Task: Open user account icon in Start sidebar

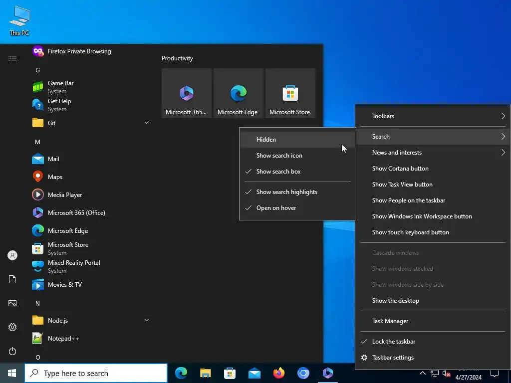Action: [12, 255]
